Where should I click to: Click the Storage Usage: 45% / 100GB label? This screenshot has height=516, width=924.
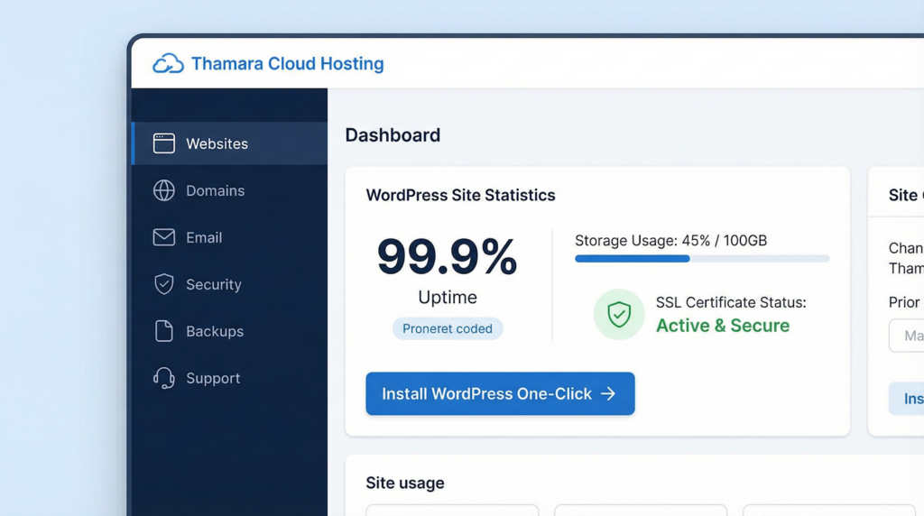[670, 240]
